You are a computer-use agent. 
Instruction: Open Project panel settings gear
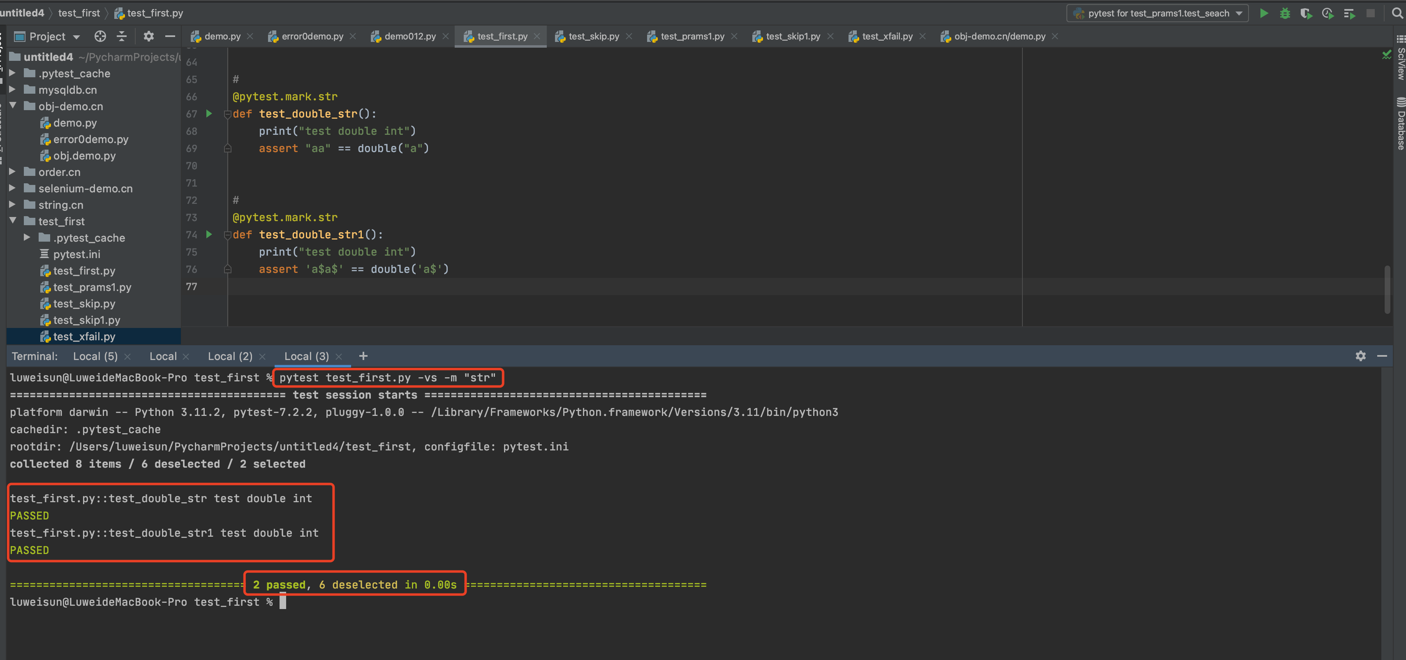(x=148, y=36)
